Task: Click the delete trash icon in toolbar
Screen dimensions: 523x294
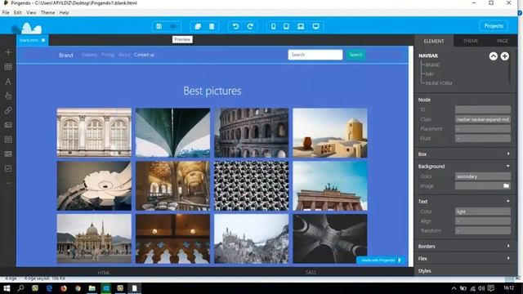Action: pos(212,26)
